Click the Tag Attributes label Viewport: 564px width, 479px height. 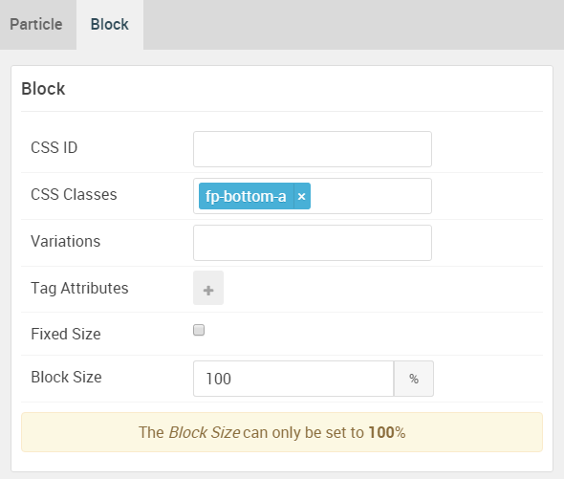79,289
